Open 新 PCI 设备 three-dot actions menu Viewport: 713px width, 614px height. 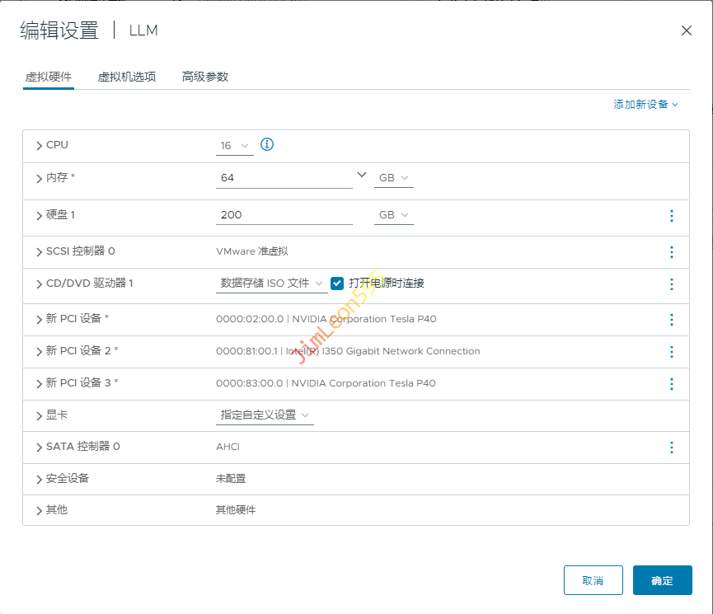point(671,320)
